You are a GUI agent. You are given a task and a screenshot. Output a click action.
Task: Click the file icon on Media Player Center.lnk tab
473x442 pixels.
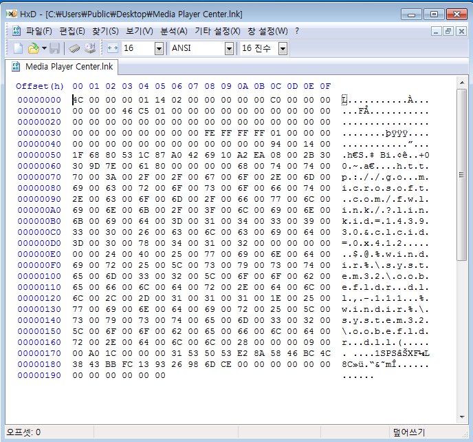pos(16,67)
